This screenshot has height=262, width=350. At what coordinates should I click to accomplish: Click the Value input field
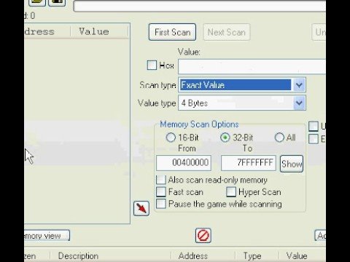click(252, 66)
